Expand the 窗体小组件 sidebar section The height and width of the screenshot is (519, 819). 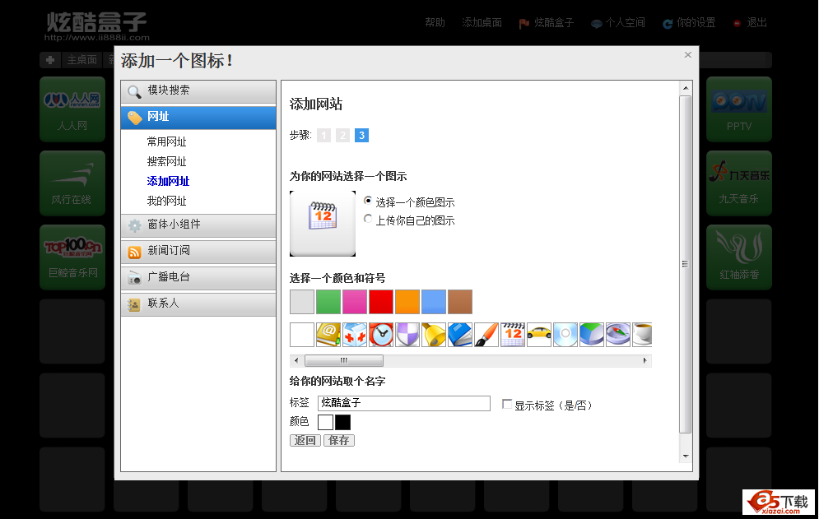(x=198, y=225)
